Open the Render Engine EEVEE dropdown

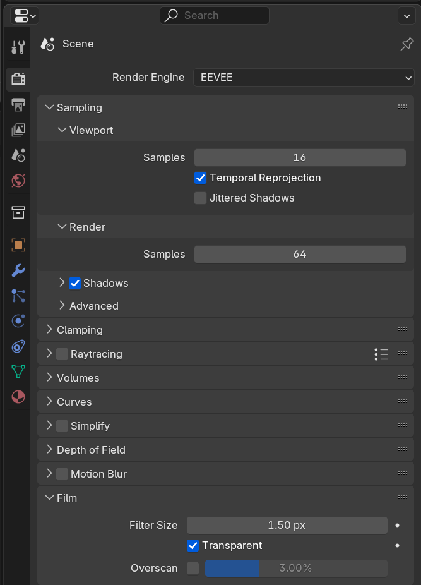click(304, 78)
